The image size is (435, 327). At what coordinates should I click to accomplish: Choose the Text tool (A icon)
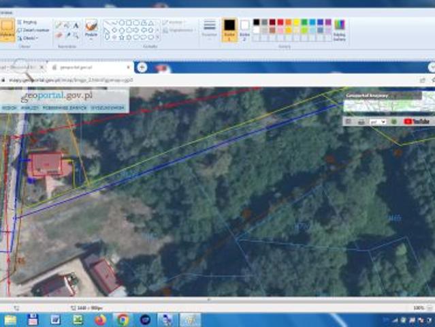click(76, 25)
